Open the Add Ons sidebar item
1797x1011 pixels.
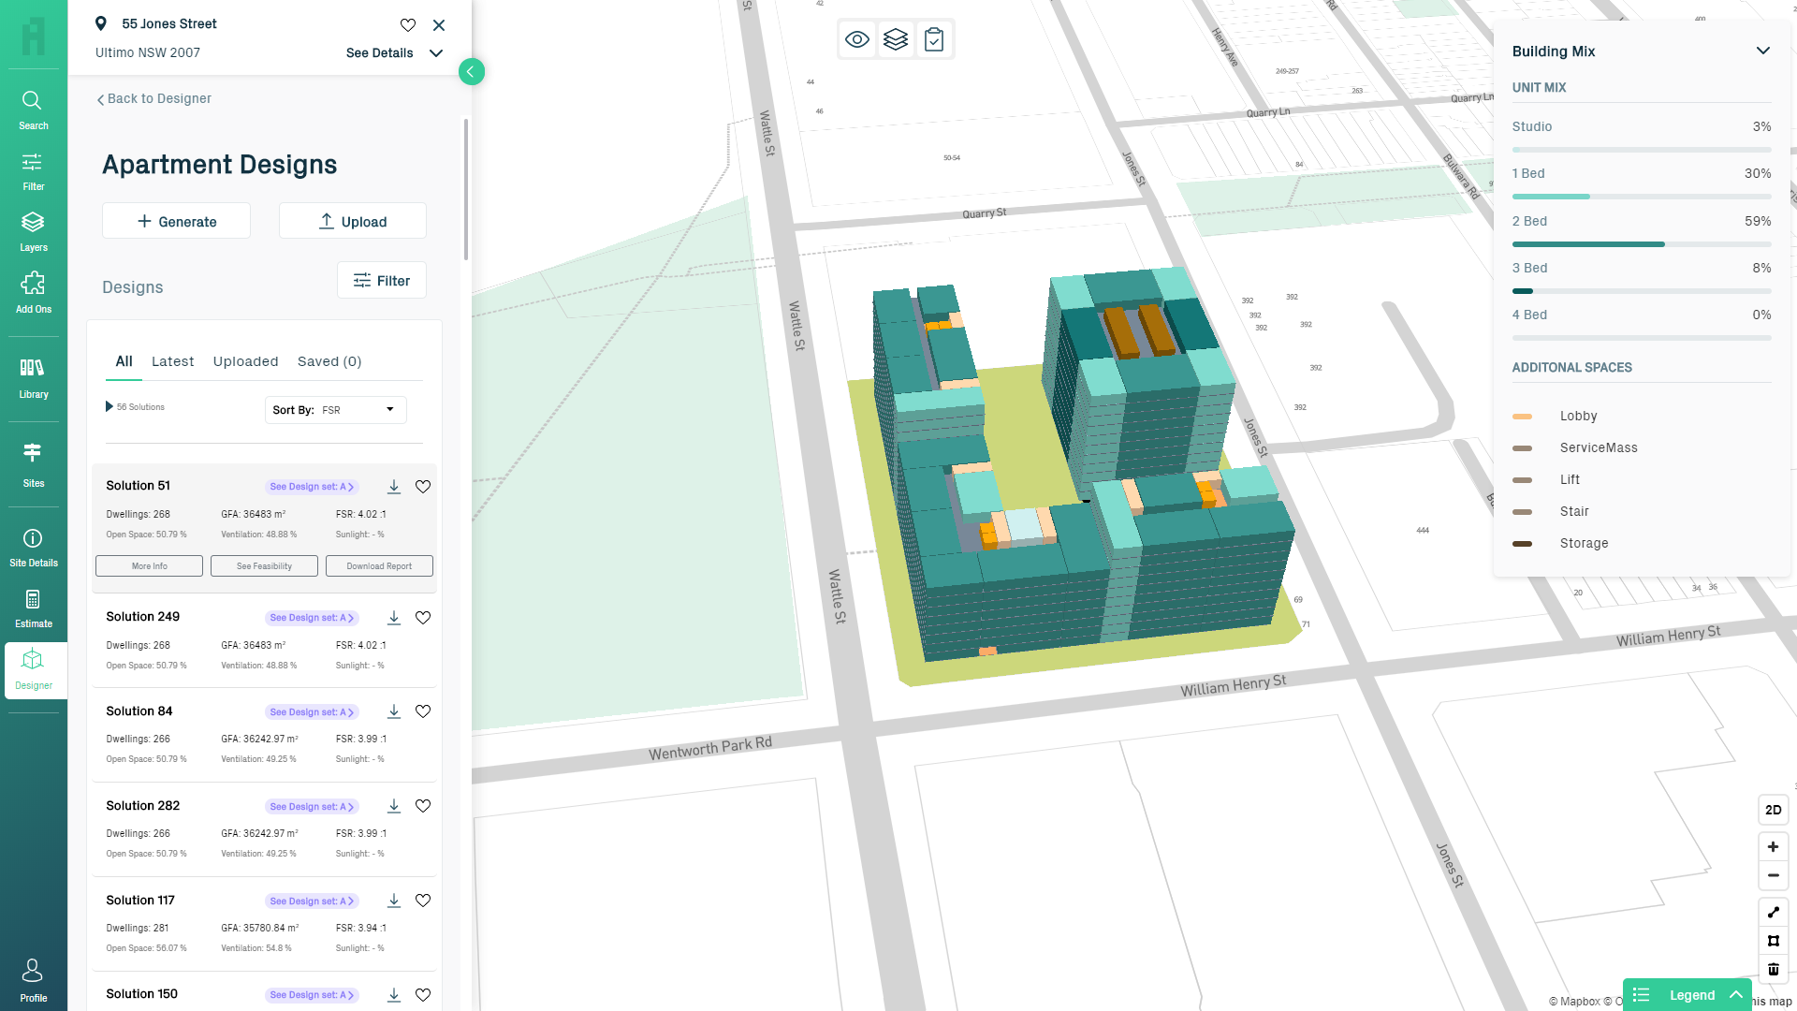pos(33,293)
